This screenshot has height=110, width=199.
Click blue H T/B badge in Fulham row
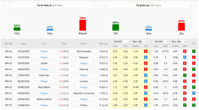(x=146, y=105)
